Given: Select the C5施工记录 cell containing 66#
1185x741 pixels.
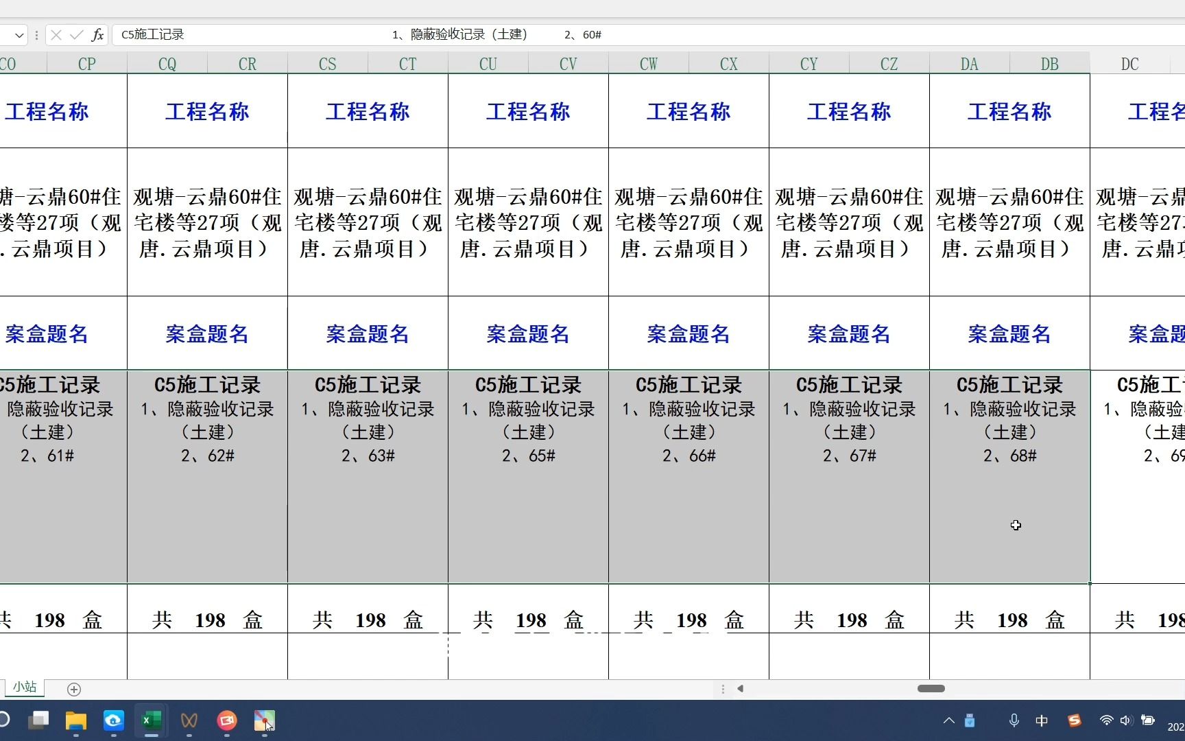Looking at the screenshot, I should click(x=689, y=477).
